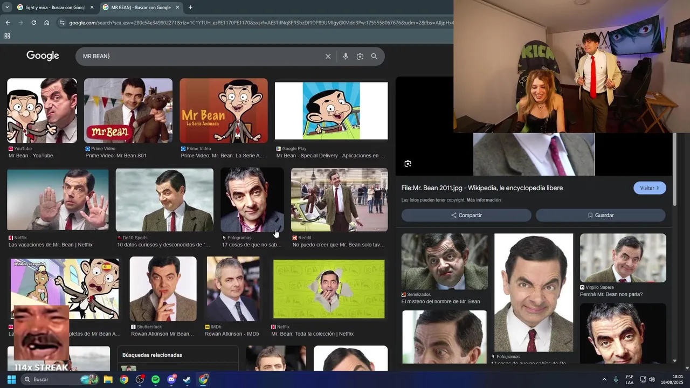
Task: Reload the current page
Action: [x=33, y=23]
